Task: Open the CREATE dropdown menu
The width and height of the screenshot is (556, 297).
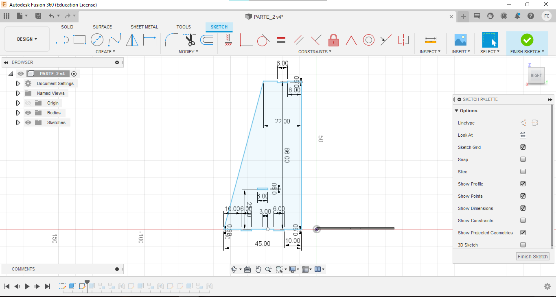Action: point(105,52)
